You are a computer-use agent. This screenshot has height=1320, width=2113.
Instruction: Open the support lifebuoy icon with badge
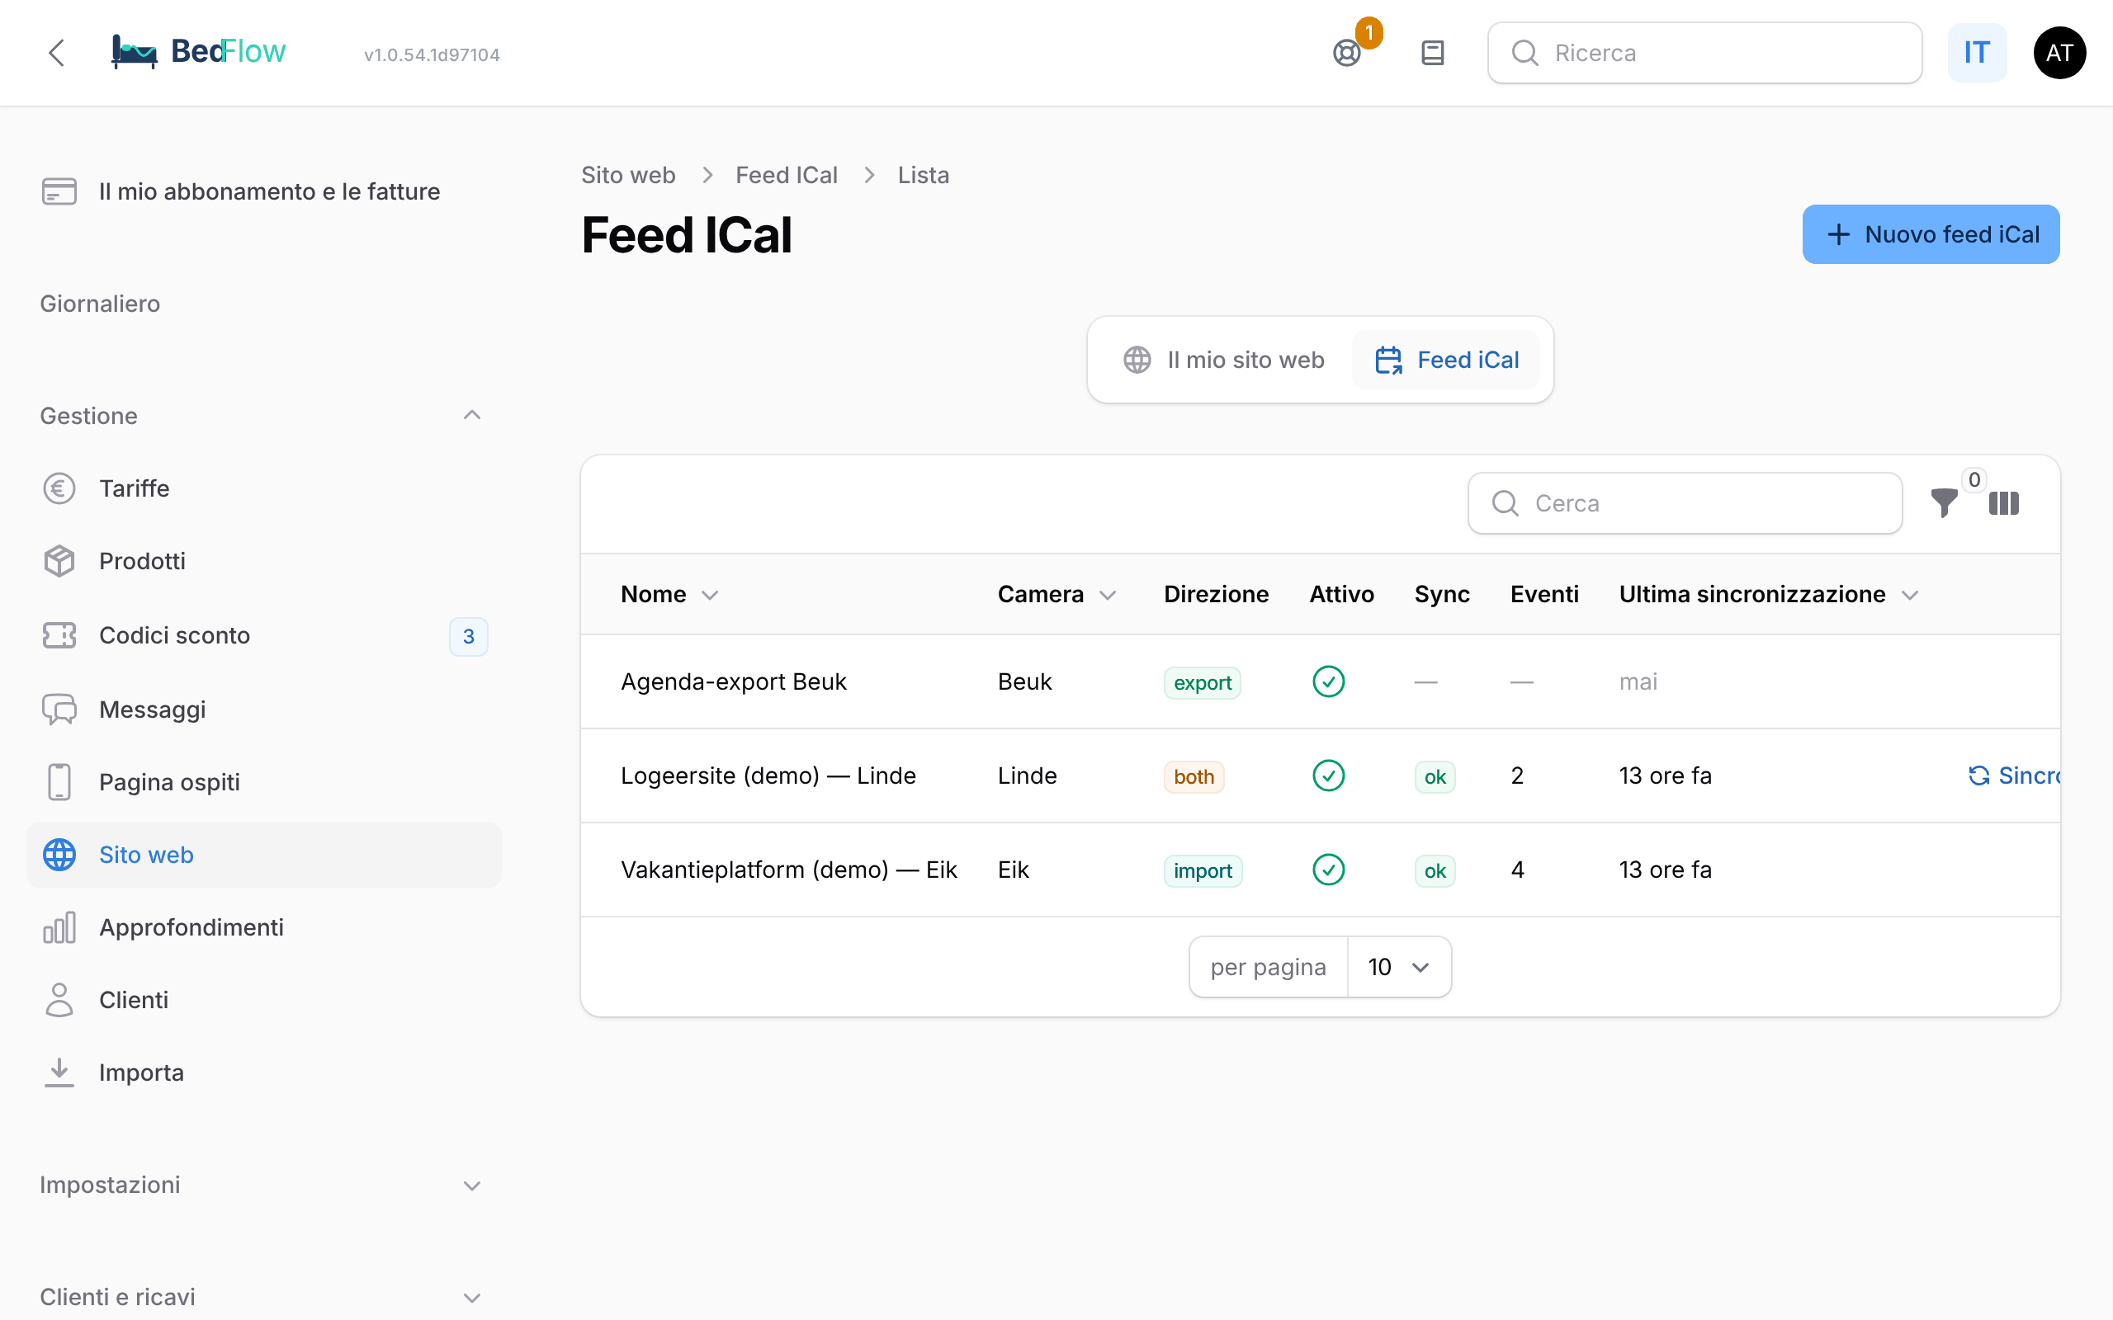(1347, 54)
